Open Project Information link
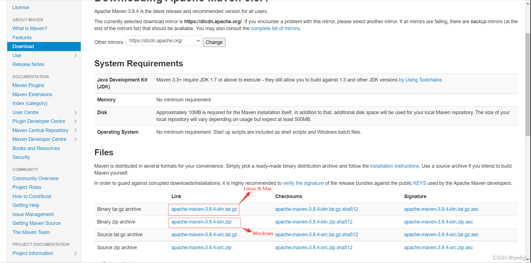Image resolution: width=531 pixels, height=263 pixels. click(x=33, y=253)
